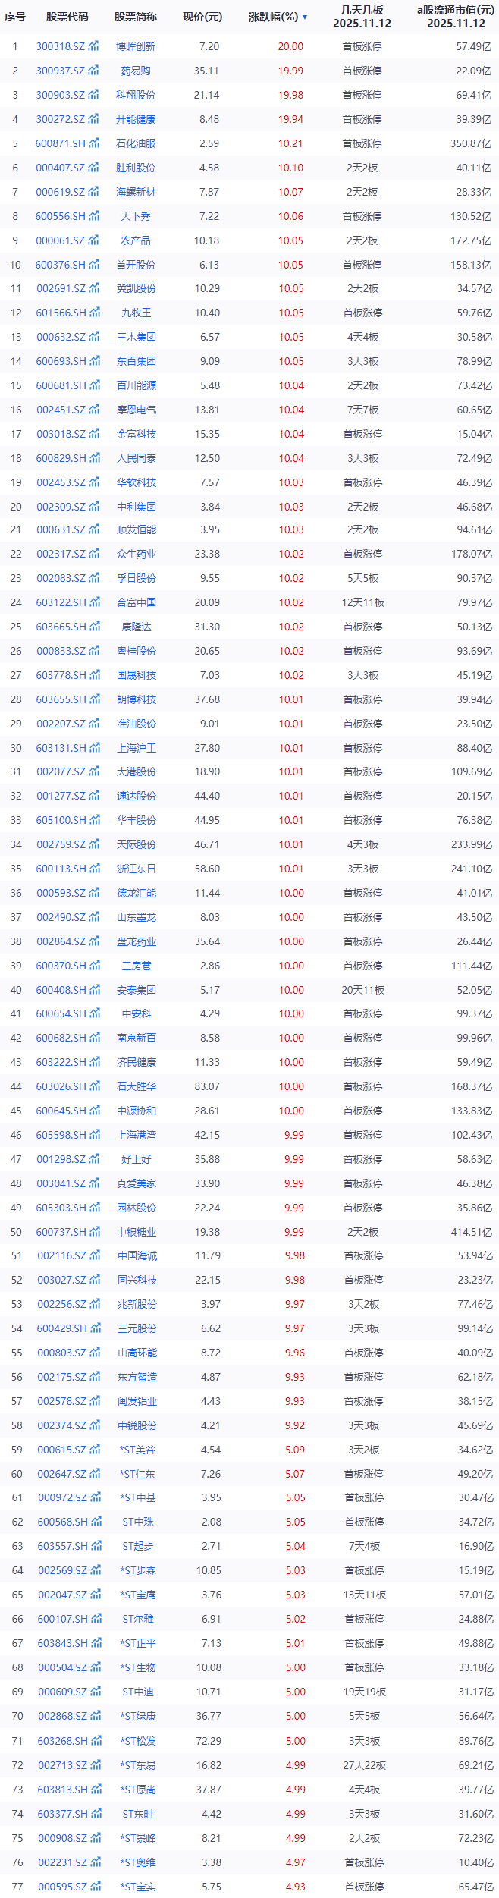Open stock code link 600113.SH
This screenshot has height=1898, width=499.
click(x=61, y=869)
